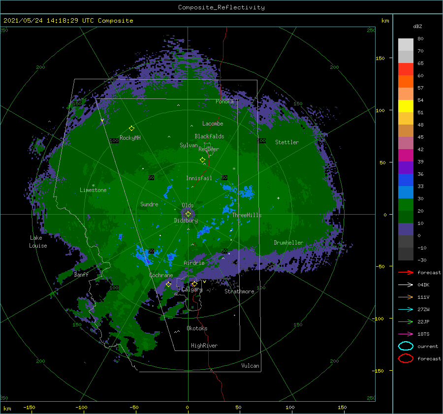This screenshot has height=414, width=443.
Task: Click the RockyMH label
Action: coord(130,138)
